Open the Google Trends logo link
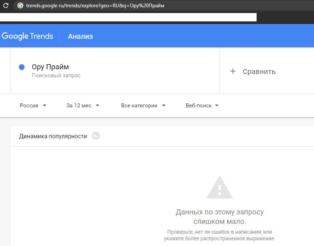Image resolution: width=314 pixels, height=246 pixels. coord(27,36)
